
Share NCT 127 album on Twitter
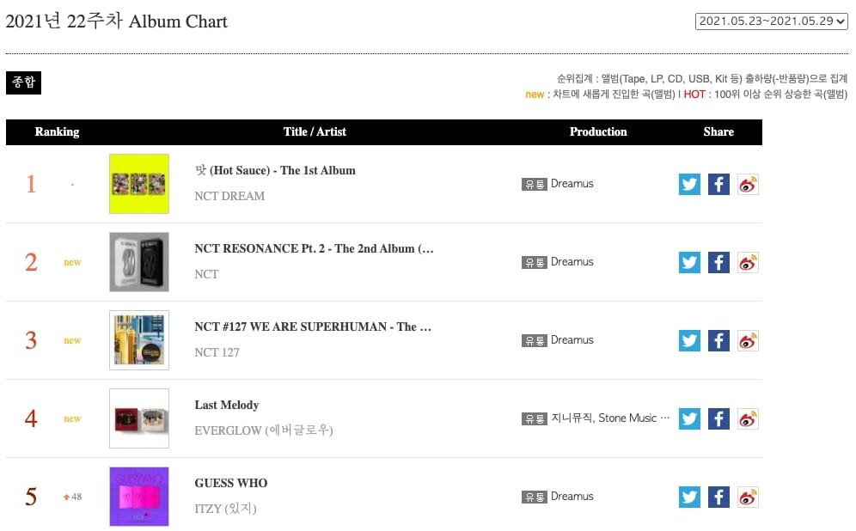tap(689, 340)
